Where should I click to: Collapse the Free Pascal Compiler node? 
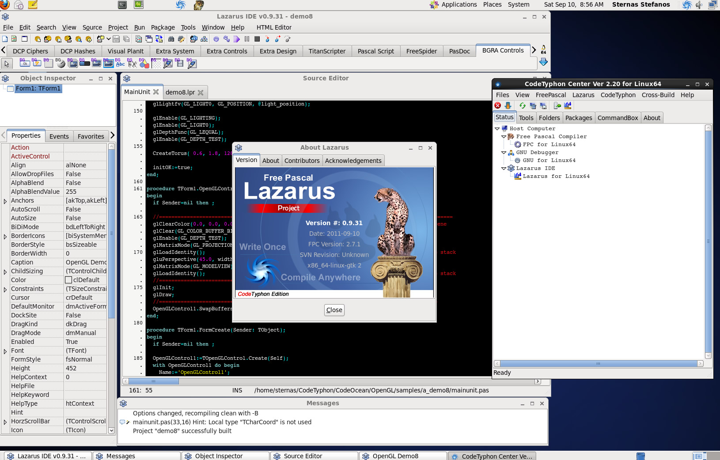(x=504, y=136)
